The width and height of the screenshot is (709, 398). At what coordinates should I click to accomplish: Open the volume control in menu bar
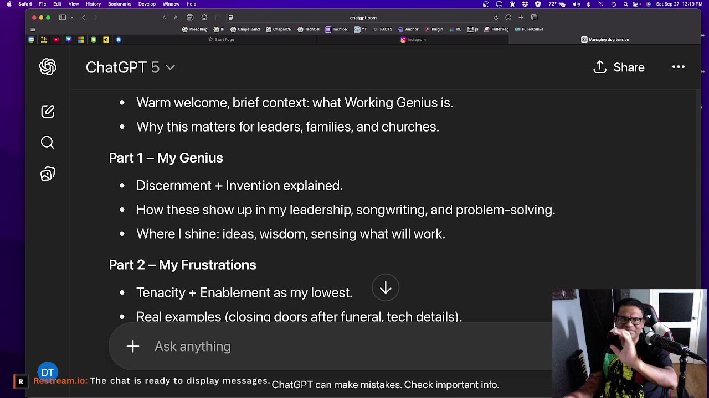click(576, 4)
